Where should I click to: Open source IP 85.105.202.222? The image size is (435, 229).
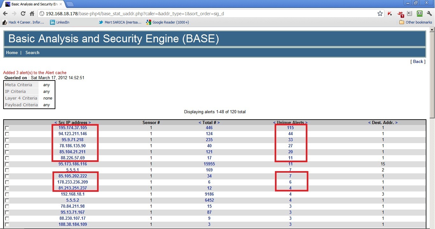[x=73, y=176]
